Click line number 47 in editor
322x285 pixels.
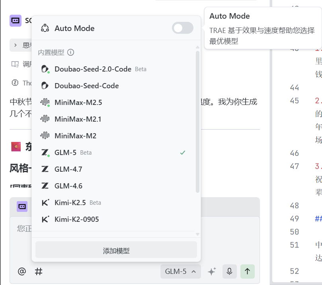click(294, 166)
